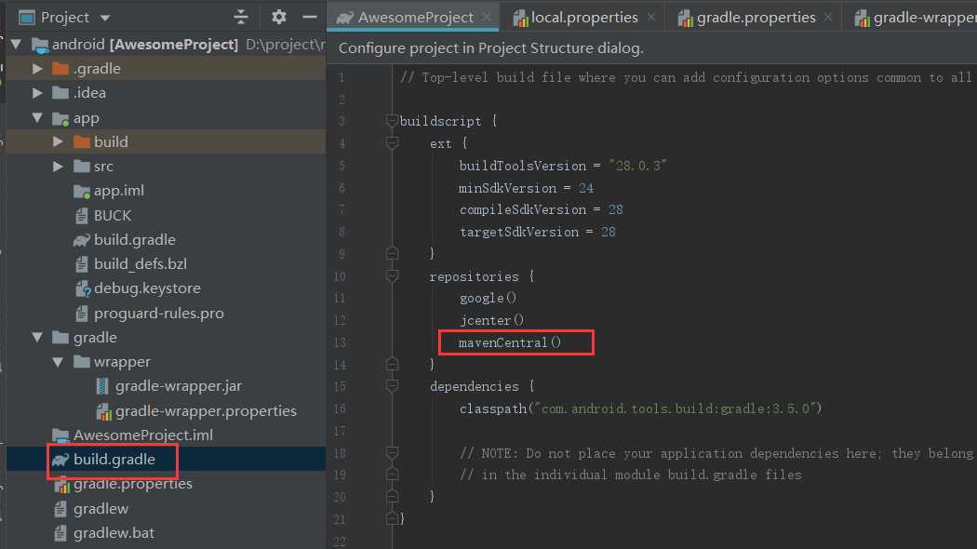
Task: Open the Project view dropdown arrow
Action: [x=104, y=18]
